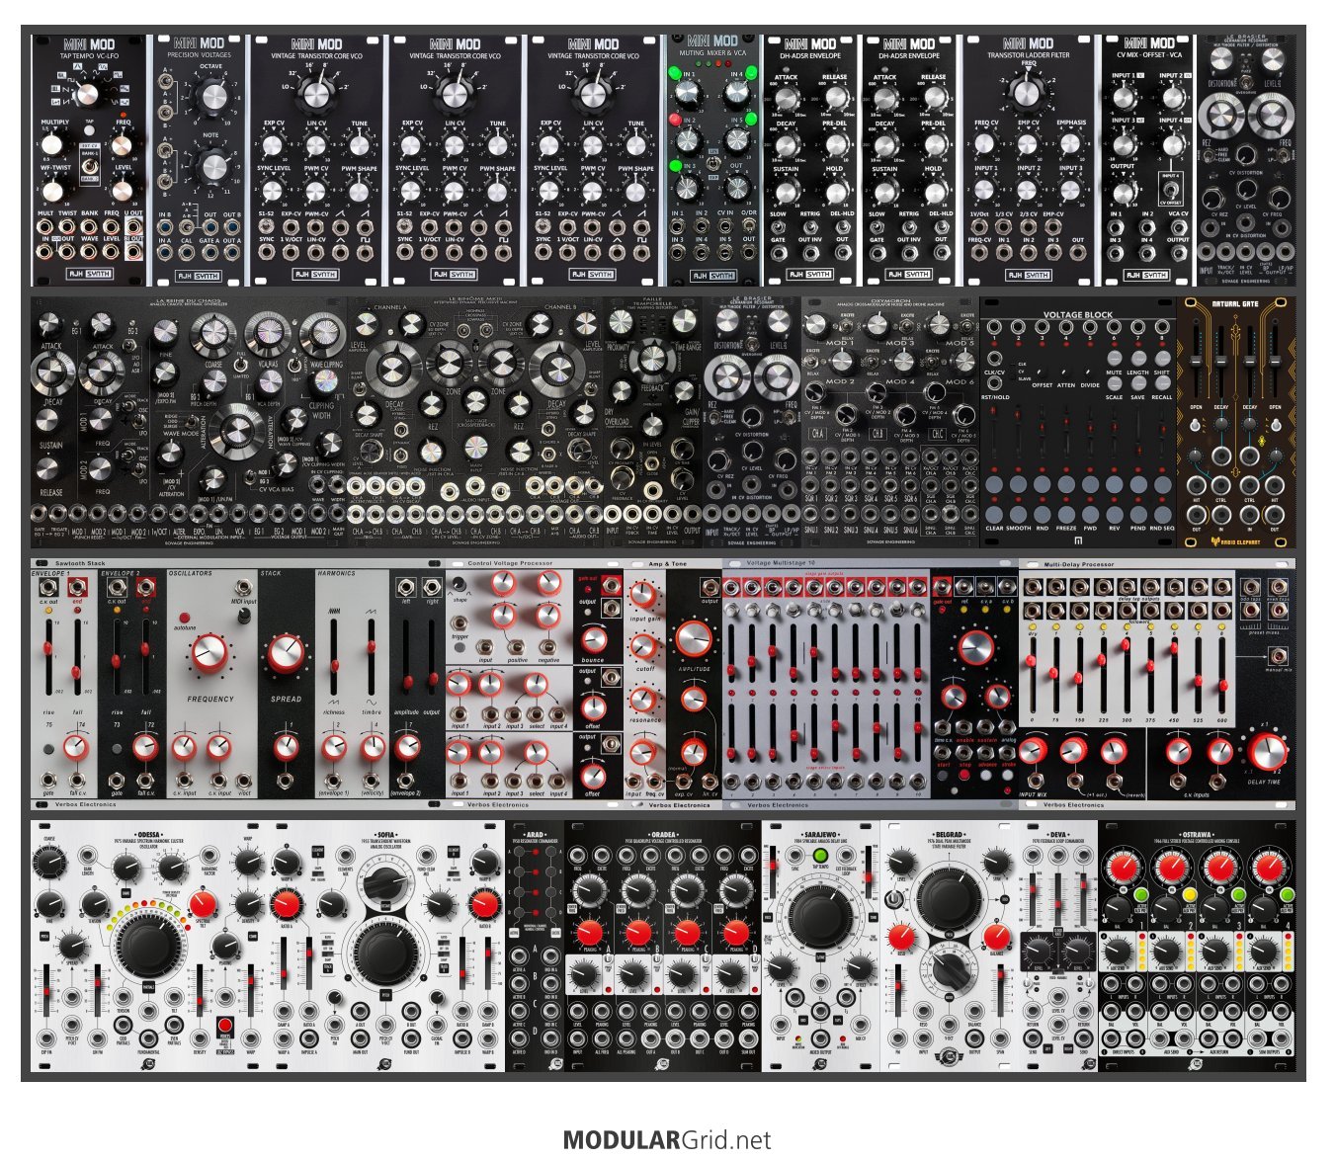Image resolution: width=1336 pixels, height=1161 pixels.
Task: Click the bounce knob on Control Voltage Processor
Action: tap(593, 638)
